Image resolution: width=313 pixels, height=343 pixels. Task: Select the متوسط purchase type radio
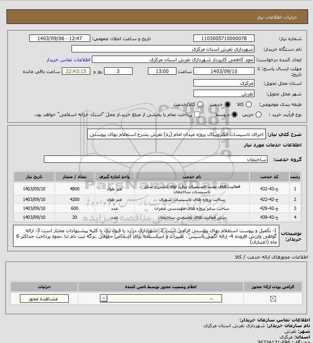coord(235,114)
